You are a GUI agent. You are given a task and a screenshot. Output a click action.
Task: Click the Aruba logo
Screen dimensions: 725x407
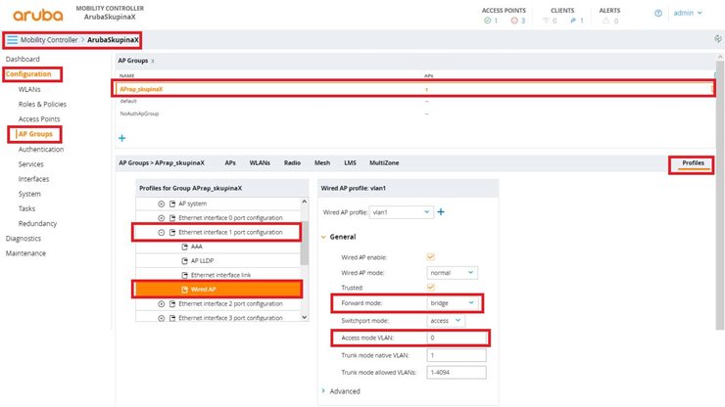point(38,15)
